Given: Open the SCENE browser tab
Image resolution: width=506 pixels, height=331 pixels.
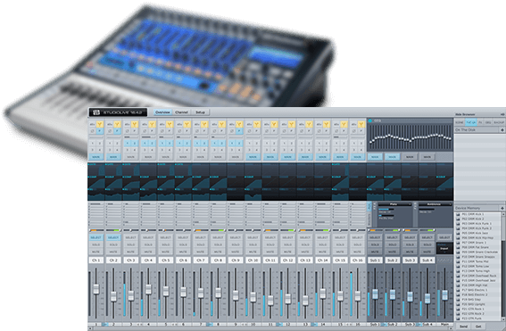Looking at the screenshot, I should 460,122.
